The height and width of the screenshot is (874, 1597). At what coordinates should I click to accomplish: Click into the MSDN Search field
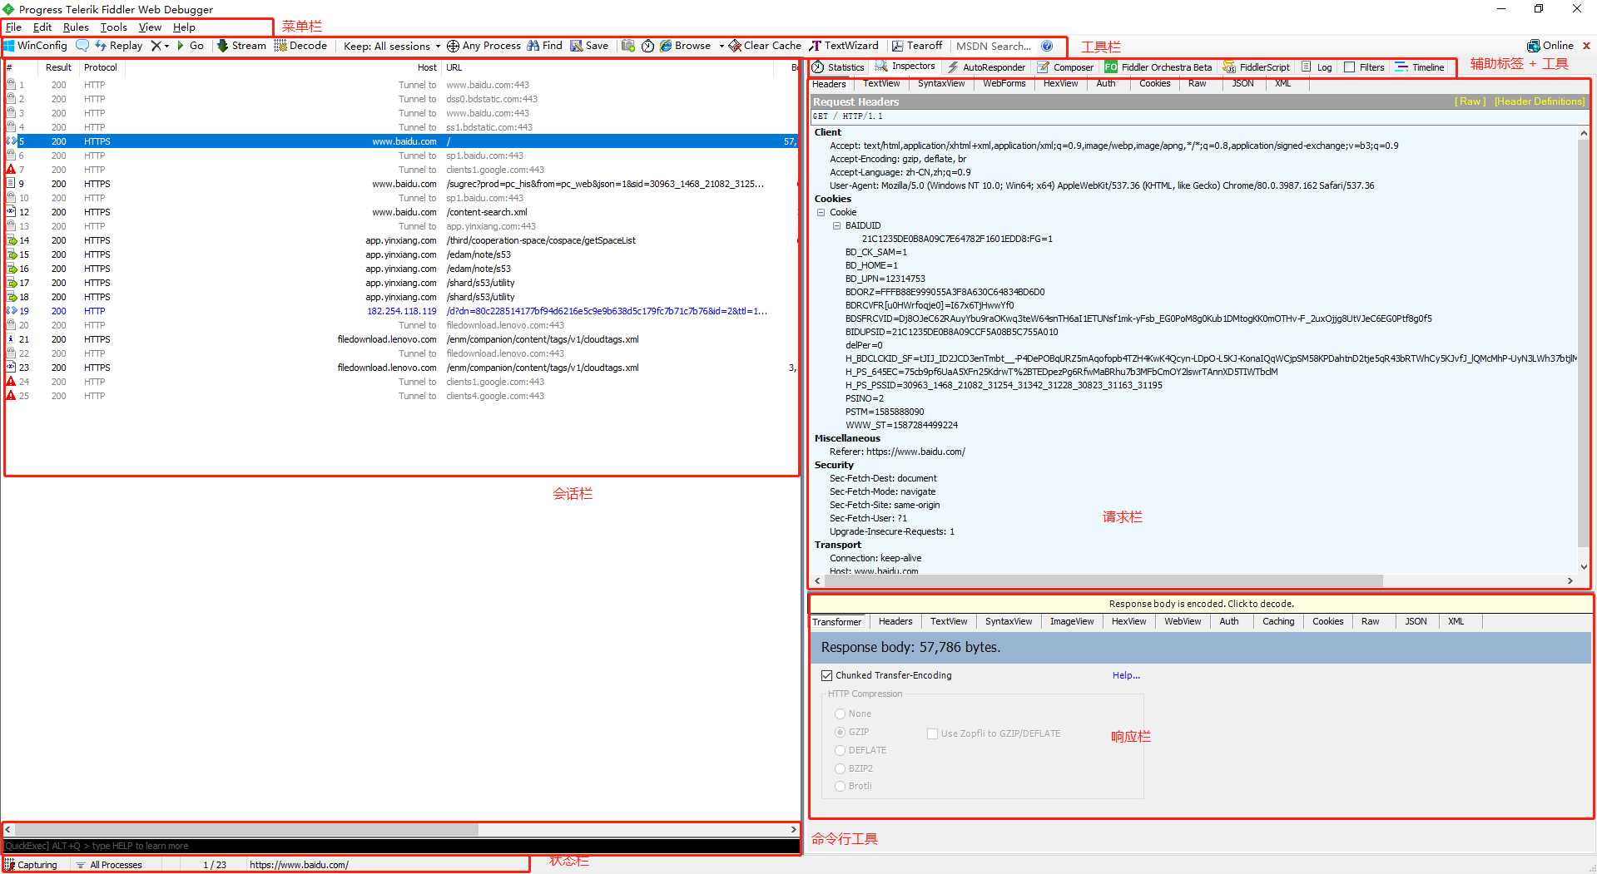pyautogui.click(x=994, y=46)
